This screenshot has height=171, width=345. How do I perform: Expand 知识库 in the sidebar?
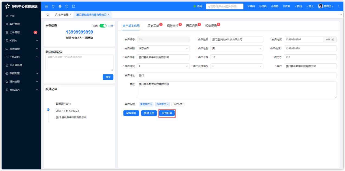click(x=21, y=41)
